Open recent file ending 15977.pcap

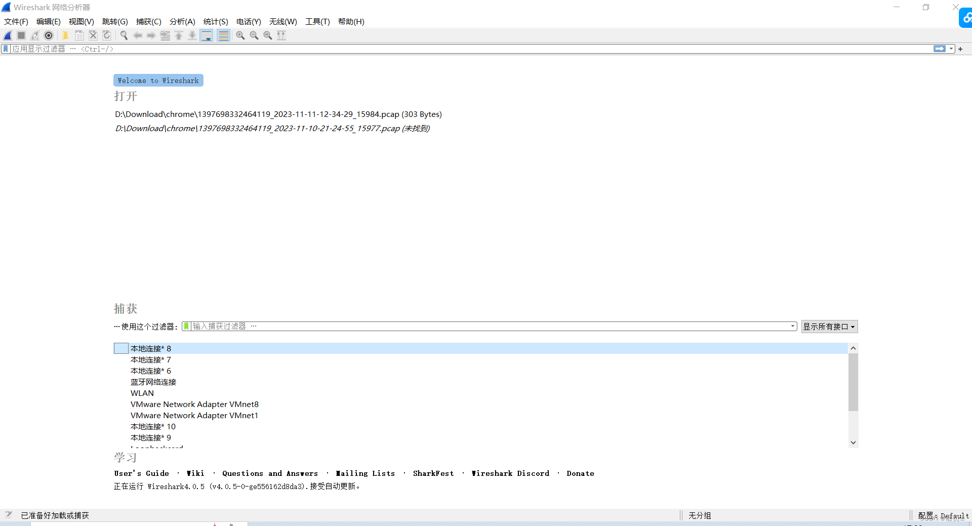pyautogui.click(x=272, y=129)
